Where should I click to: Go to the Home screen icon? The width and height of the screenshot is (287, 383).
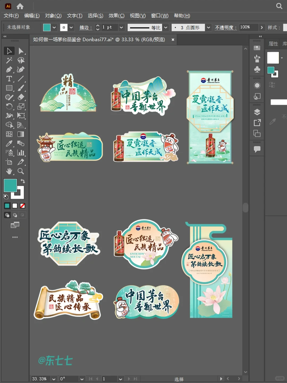point(20,6)
